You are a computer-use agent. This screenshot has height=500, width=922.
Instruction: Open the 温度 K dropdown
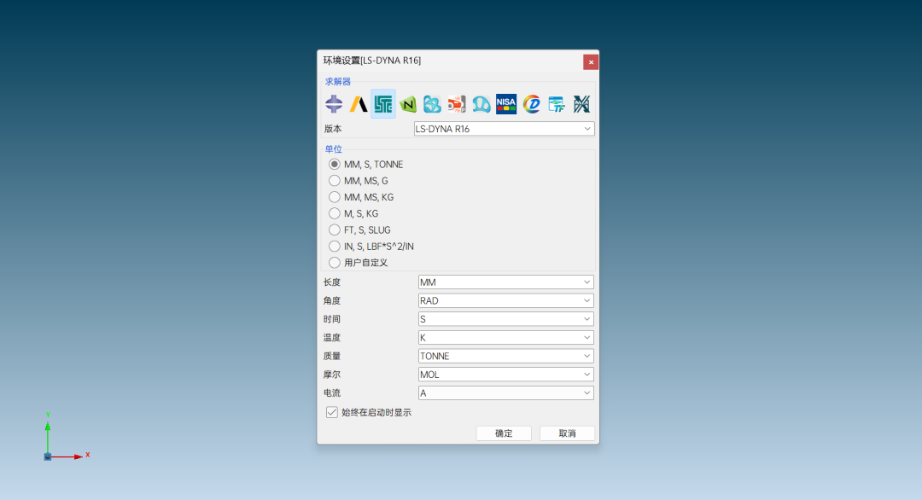505,338
